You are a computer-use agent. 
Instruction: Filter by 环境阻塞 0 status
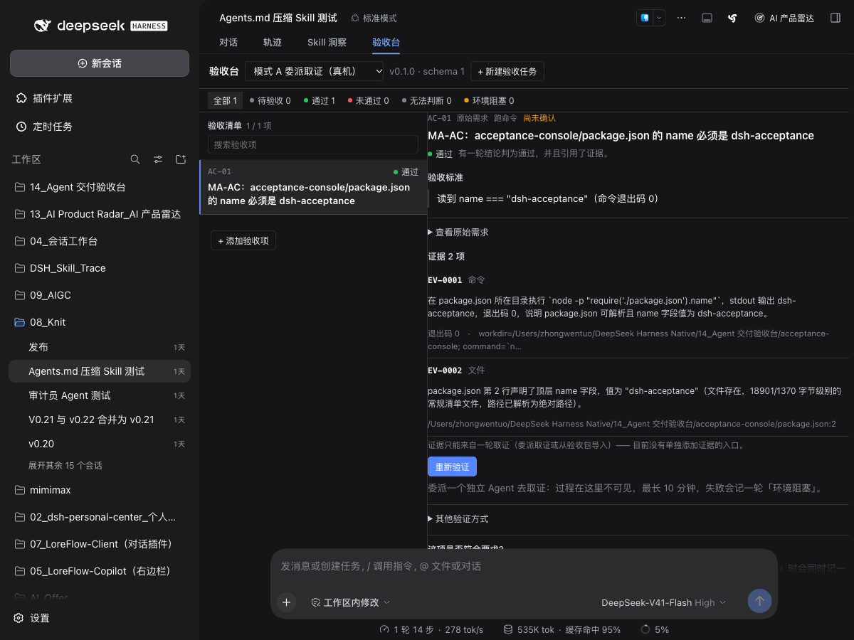pos(490,100)
